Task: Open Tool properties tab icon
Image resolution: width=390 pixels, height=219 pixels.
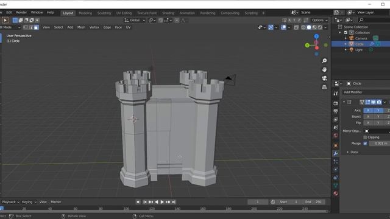Action: (336, 93)
